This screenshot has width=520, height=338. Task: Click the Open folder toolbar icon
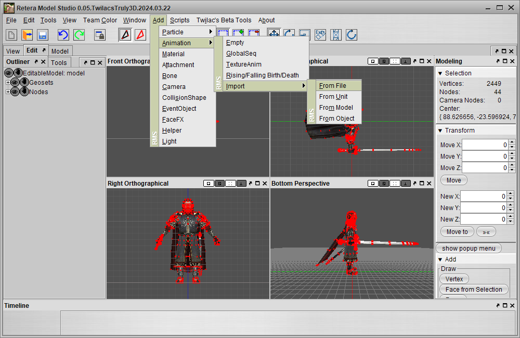click(27, 35)
